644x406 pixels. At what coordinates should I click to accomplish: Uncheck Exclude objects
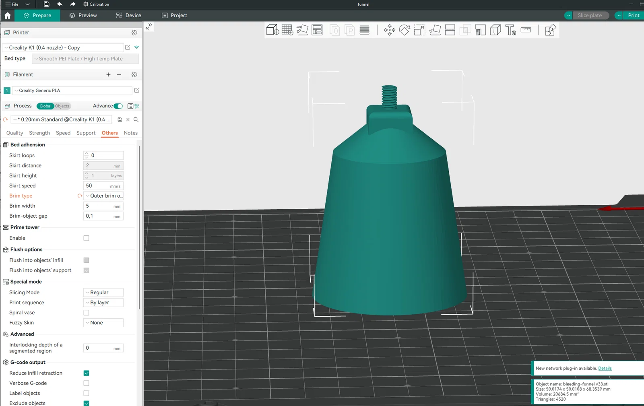pos(86,403)
